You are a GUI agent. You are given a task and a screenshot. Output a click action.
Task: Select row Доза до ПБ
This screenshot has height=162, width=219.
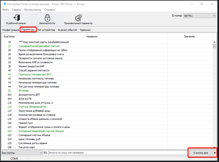point(107,99)
